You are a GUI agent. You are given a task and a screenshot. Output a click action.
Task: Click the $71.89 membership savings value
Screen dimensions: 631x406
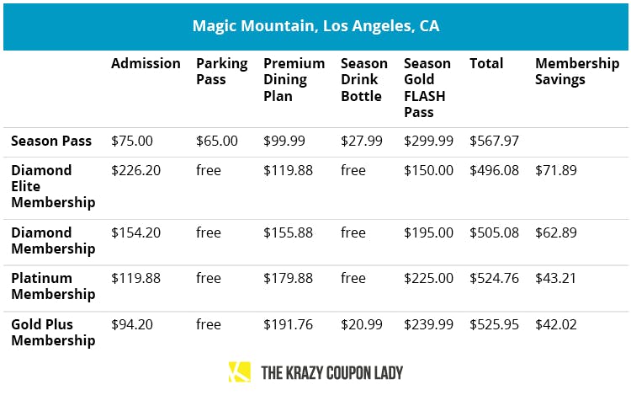click(x=556, y=171)
